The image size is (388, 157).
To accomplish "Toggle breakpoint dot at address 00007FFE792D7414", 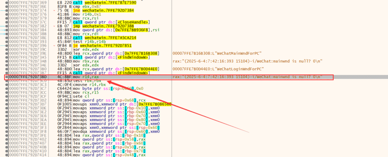I will tap(6, 155).
